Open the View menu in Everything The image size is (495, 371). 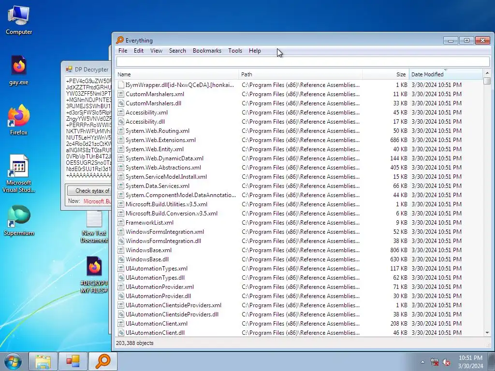coord(156,51)
